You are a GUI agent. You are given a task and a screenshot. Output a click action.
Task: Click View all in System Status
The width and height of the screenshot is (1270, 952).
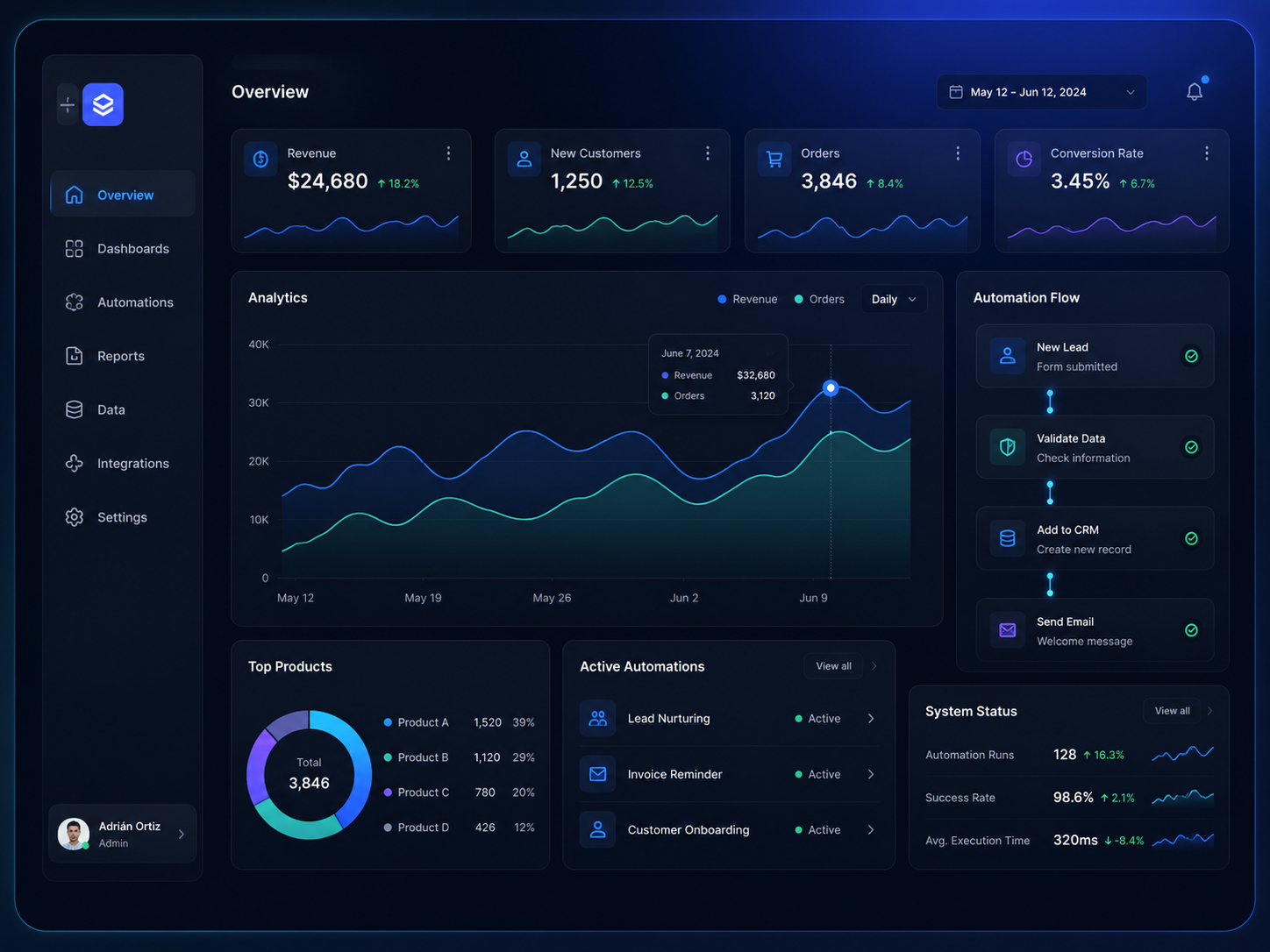[1172, 711]
